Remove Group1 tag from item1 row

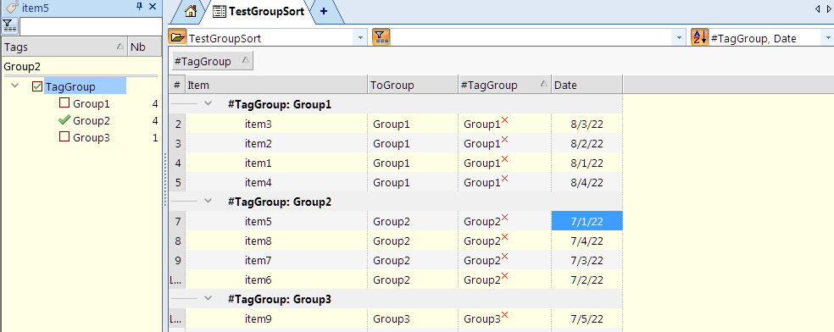click(505, 159)
